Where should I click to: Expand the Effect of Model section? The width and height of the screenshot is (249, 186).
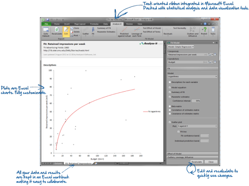point(192,154)
